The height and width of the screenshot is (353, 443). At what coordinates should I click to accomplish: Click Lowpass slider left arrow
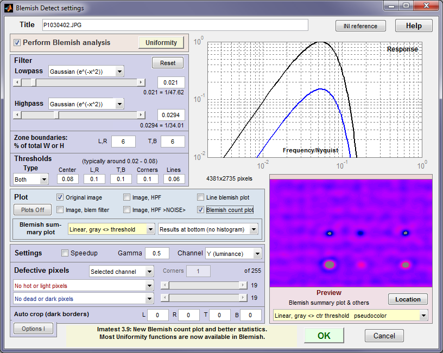click(x=17, y=82)
